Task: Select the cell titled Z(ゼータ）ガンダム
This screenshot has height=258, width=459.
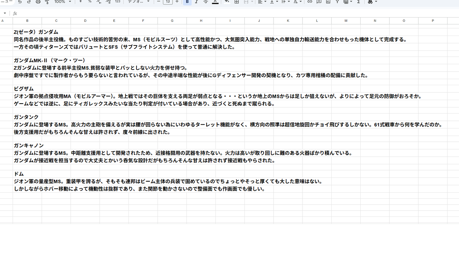Action: pos(36,32)
